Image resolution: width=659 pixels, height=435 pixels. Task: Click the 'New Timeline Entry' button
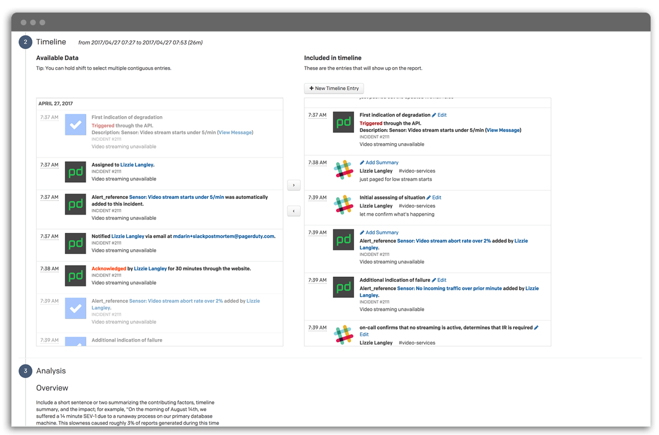334,88
